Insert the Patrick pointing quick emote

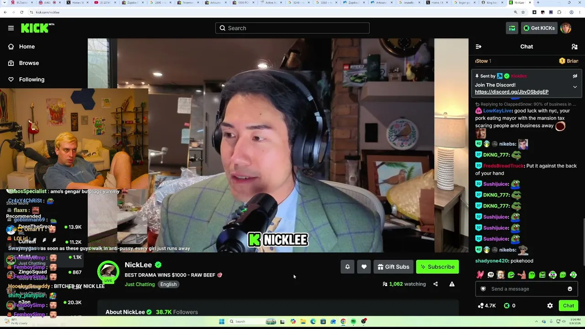[x=521, y=275]
